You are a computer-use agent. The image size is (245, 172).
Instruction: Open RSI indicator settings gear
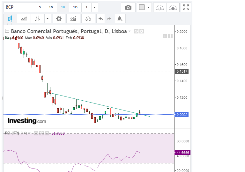[x=41, y=133]
